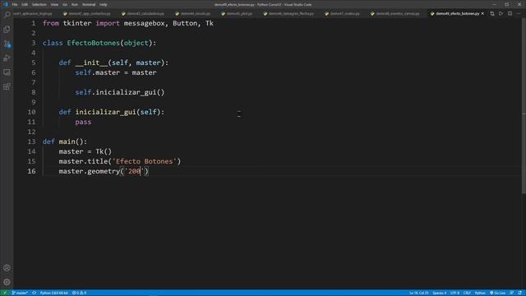Viewport: 526px width, 296px height.
Task: Open the feedback icon in the status bar
Action: pos(511,293)
